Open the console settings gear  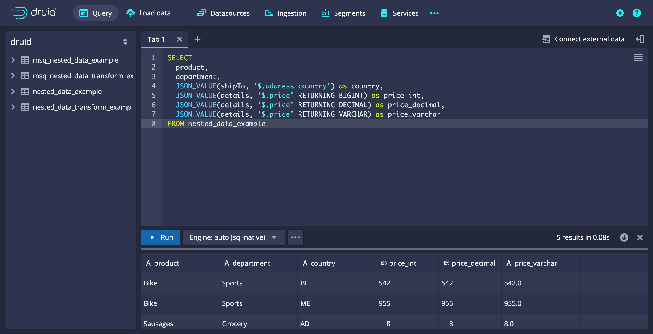(620, 13)
